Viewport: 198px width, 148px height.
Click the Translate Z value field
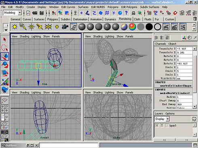(184, 52)
